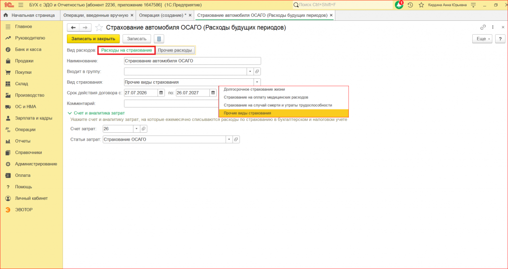The width and height of the screenshot is (508, 269).
Task: Add this form to favorites star
Action: pos(99,28)
